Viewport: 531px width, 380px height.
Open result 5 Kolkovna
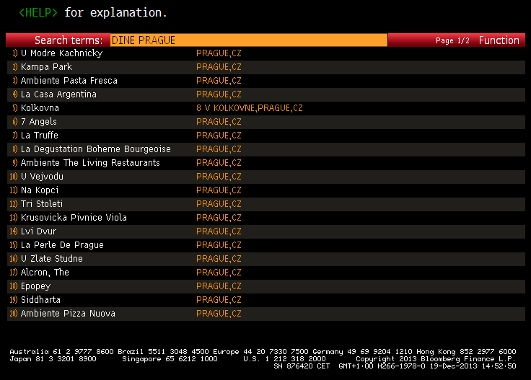[x=40, y=108]
